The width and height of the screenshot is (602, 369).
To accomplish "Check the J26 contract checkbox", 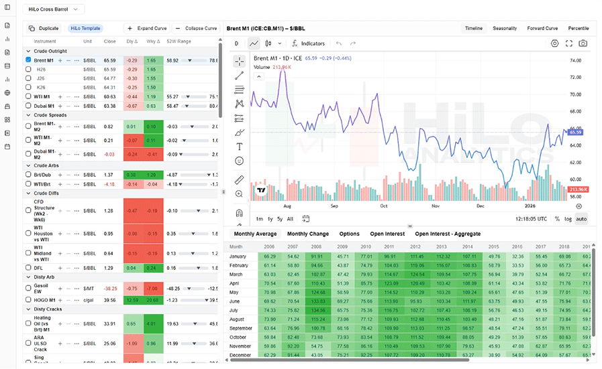I will (28, 78).
